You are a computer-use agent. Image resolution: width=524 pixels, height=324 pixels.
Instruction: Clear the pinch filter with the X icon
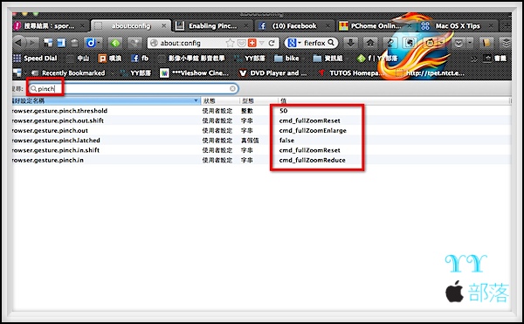[232, 88]
